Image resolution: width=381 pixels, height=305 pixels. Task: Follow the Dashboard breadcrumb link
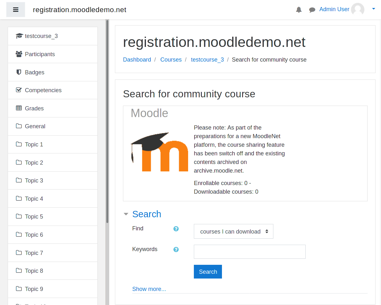[137, 60]
